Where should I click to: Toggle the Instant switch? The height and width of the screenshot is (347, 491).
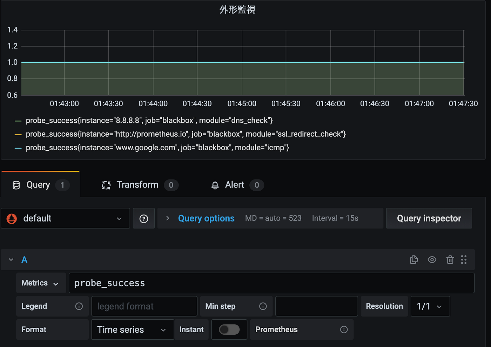coord(229,329)
